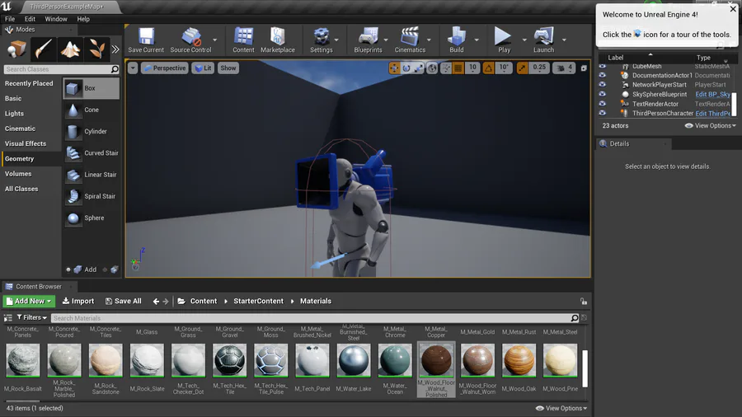Screen dimensions: 742x417
Task: Select Add brush type radio
Action: click(x=68, y=269)
